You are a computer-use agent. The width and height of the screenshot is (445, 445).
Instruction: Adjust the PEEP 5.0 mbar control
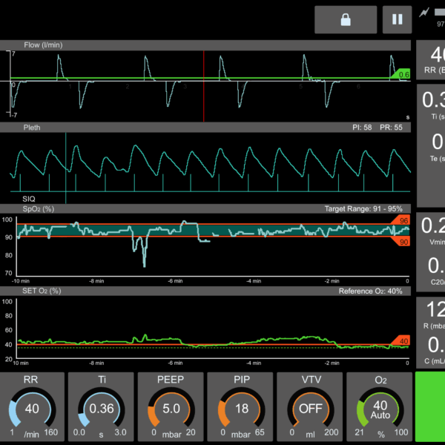point(171,407)
